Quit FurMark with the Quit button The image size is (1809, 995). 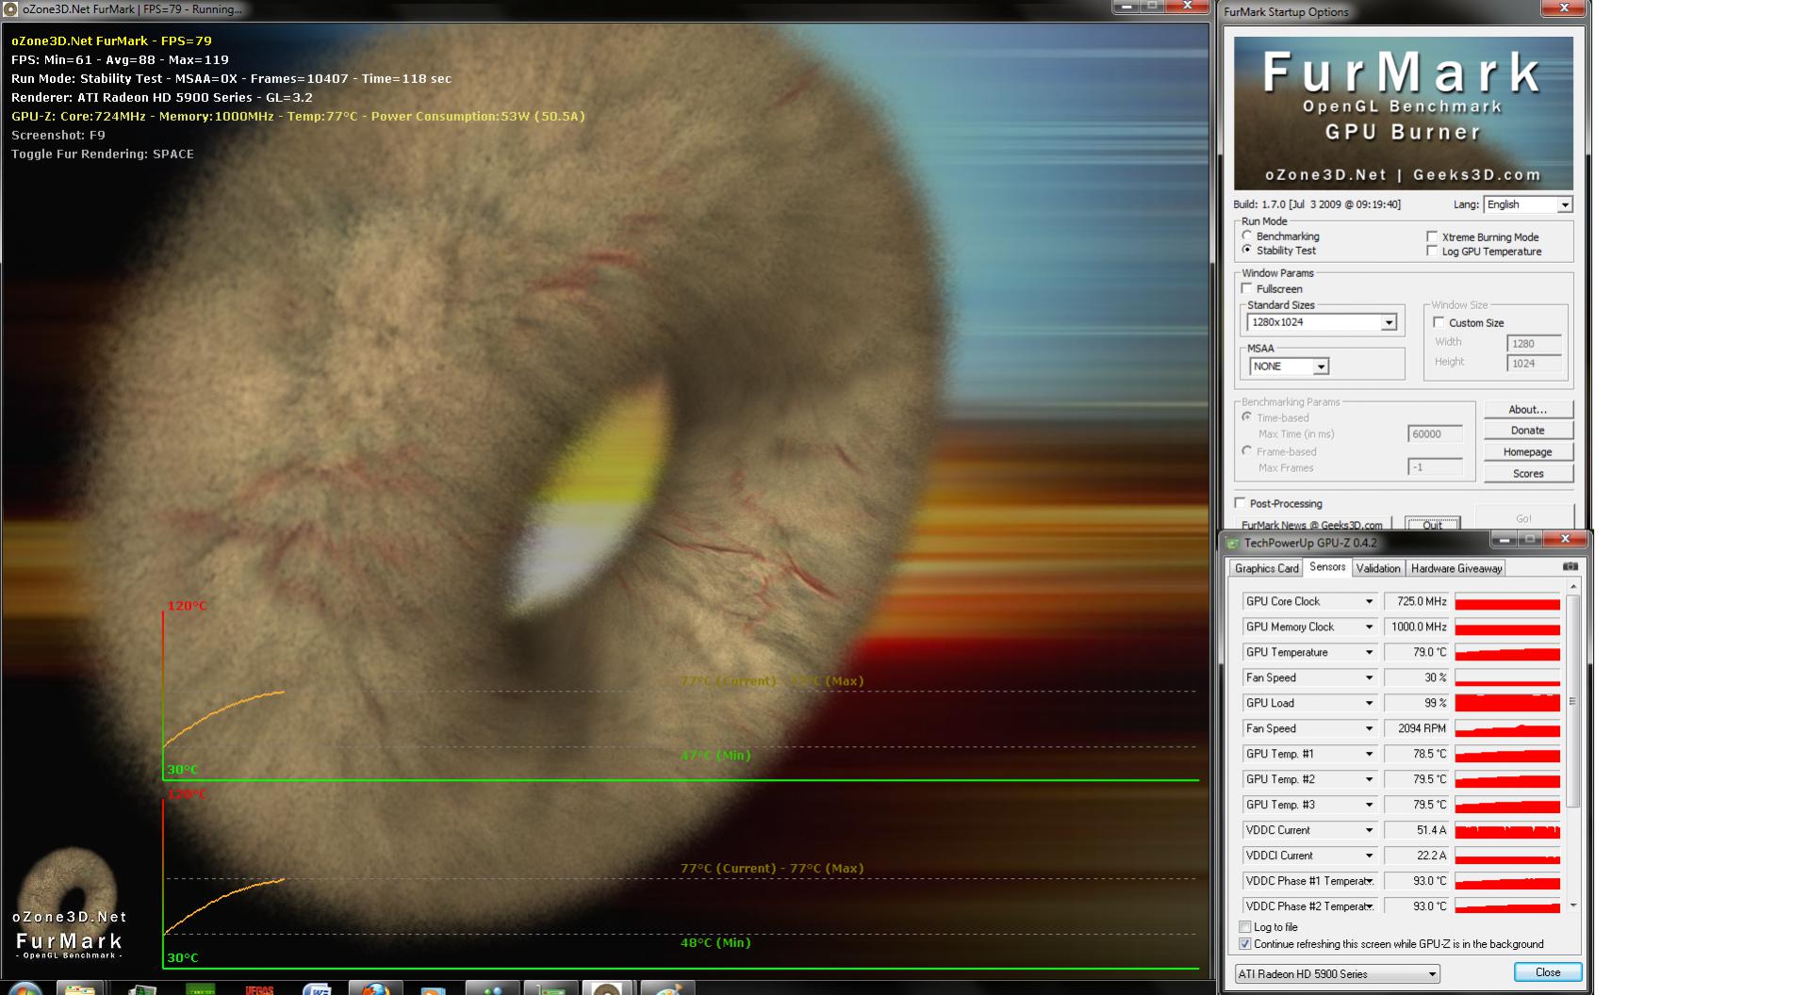tap(1433, 524)
